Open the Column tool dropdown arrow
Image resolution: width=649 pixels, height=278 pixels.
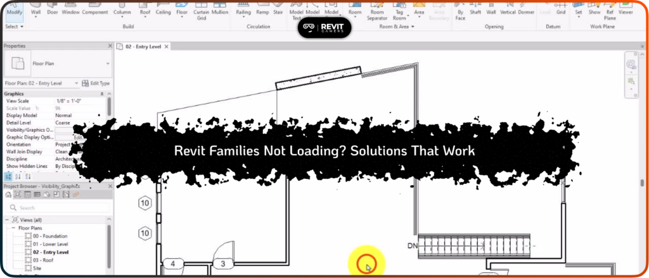click(x=122, y=18)
